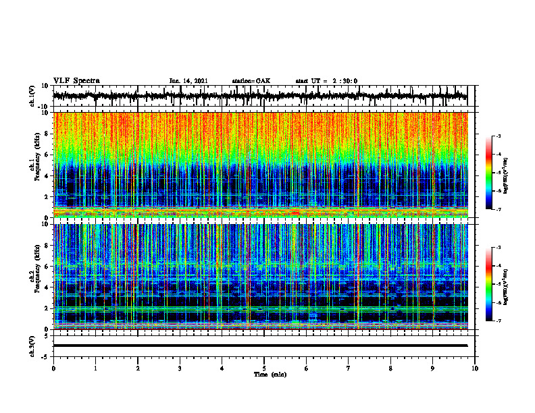
Task: Click the time axis tick label "6"
Action: [307, 368]
